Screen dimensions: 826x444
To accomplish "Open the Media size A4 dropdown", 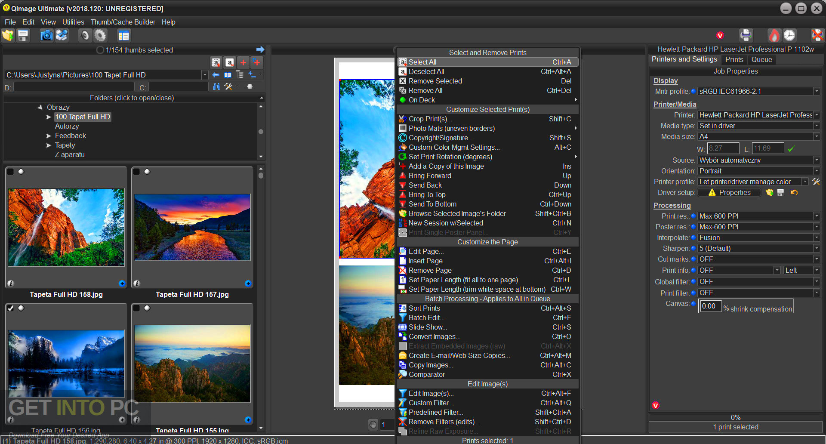I will [817, 136].
